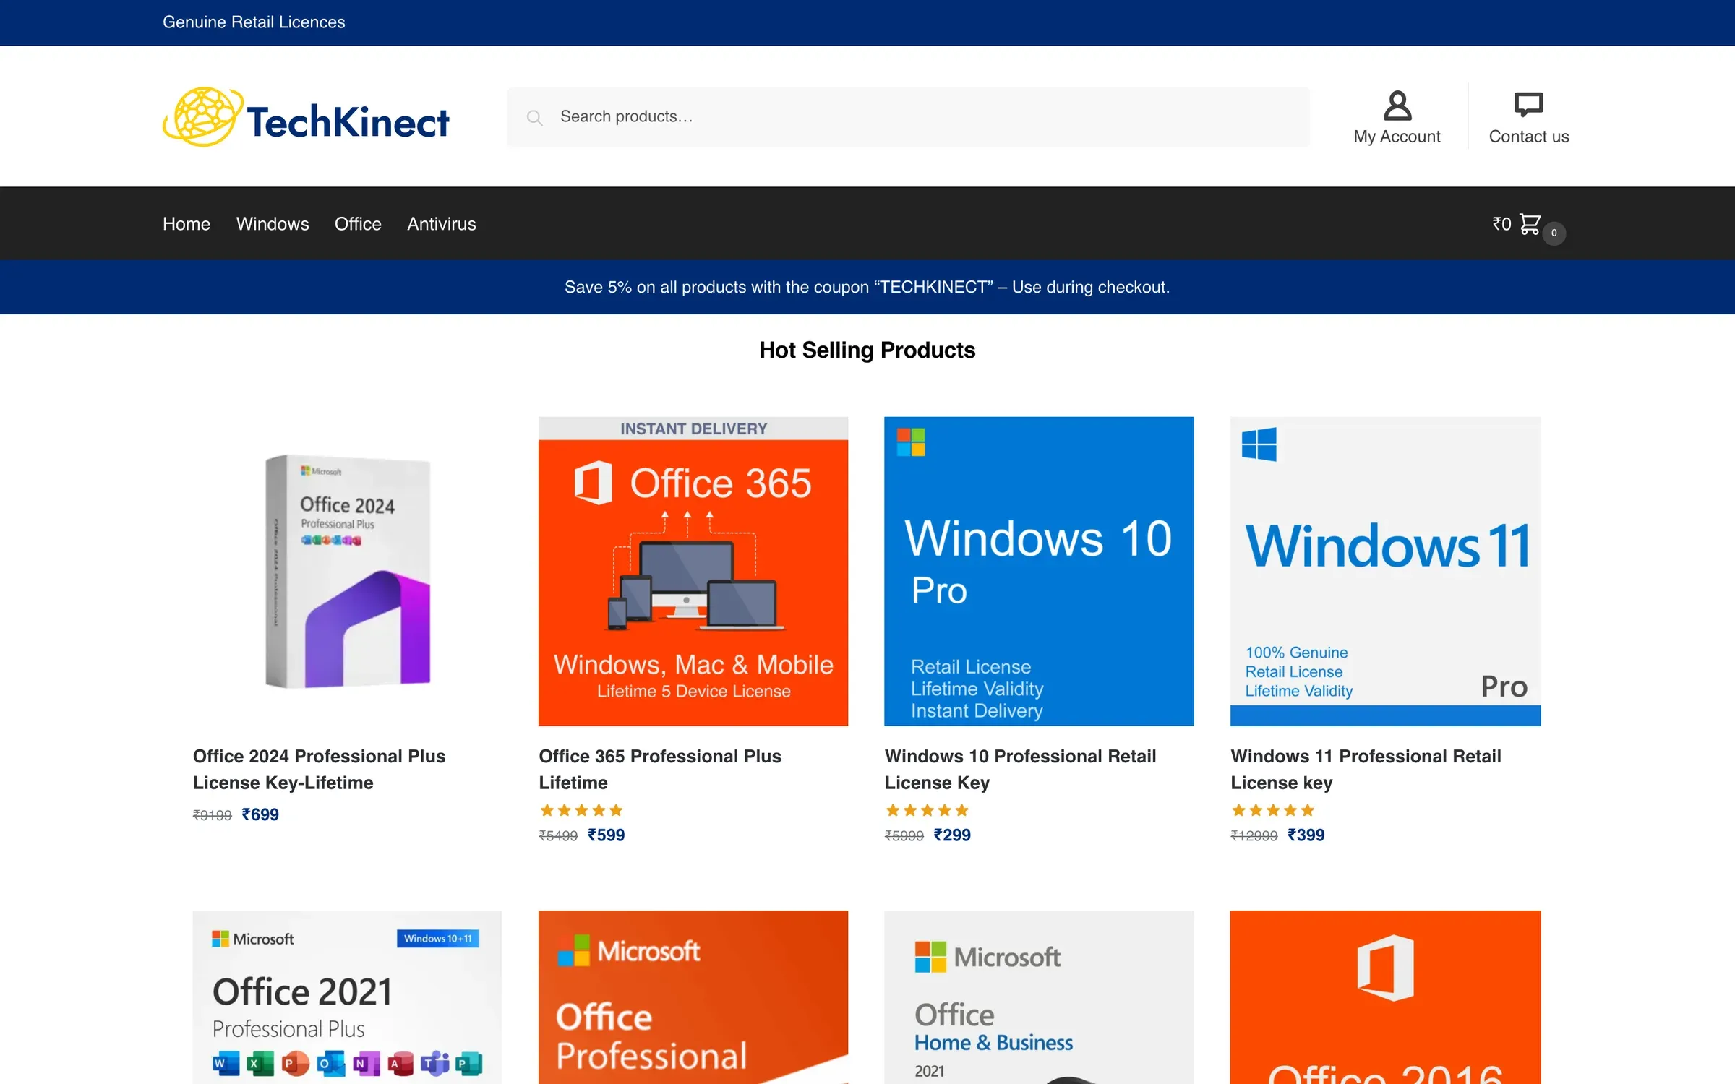Click the search magnifier icon

point(534,117)
